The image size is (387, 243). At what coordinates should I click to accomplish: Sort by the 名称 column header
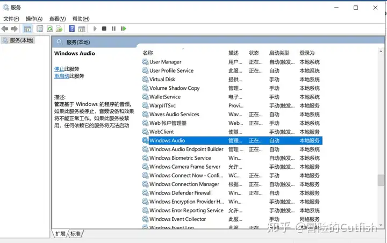pos(148,53)
